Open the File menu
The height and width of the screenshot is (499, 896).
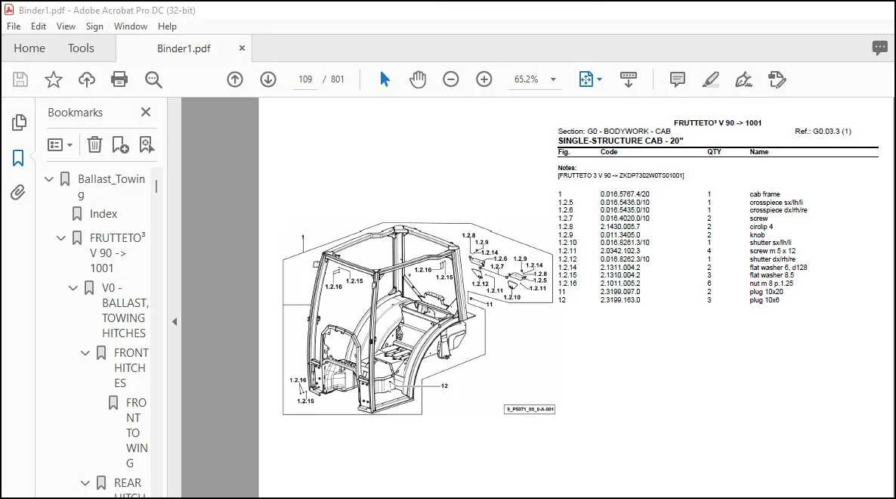14,26
